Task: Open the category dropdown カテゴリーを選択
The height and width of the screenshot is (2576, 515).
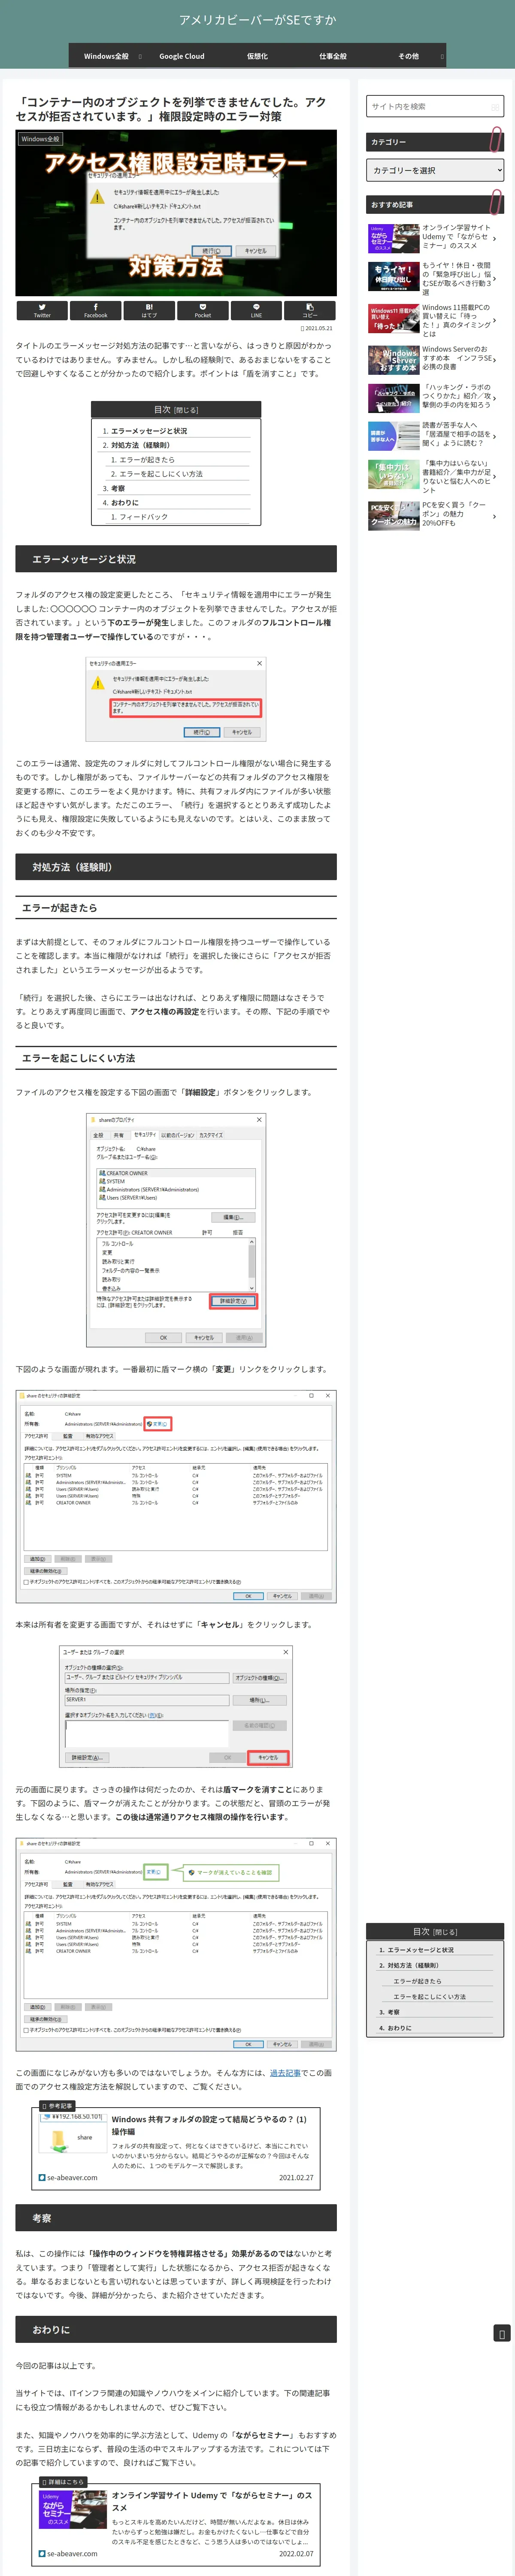Action: [x=435, y=170]
